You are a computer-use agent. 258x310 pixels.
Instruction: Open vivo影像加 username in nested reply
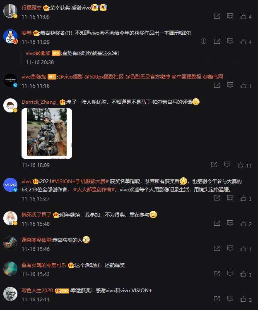[38, 53]
